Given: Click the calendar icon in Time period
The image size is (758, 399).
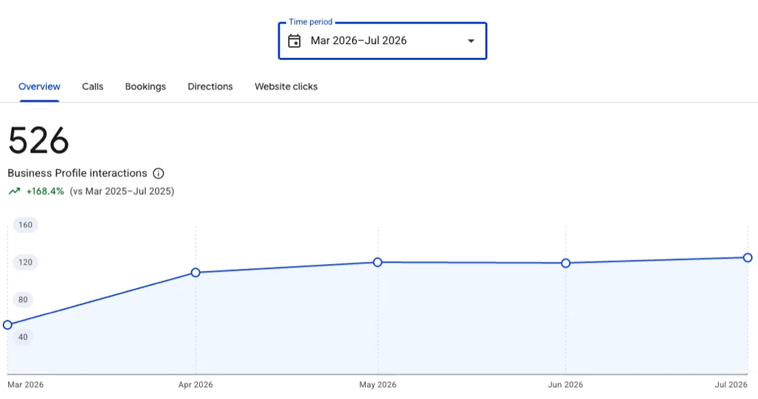Looking at the screenshot, I should pos(294,41).
